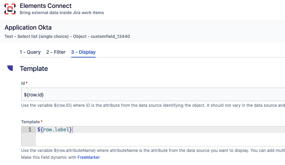The image size is (285, 165).
Task: Click the Id field label
Action: (23, 83)
